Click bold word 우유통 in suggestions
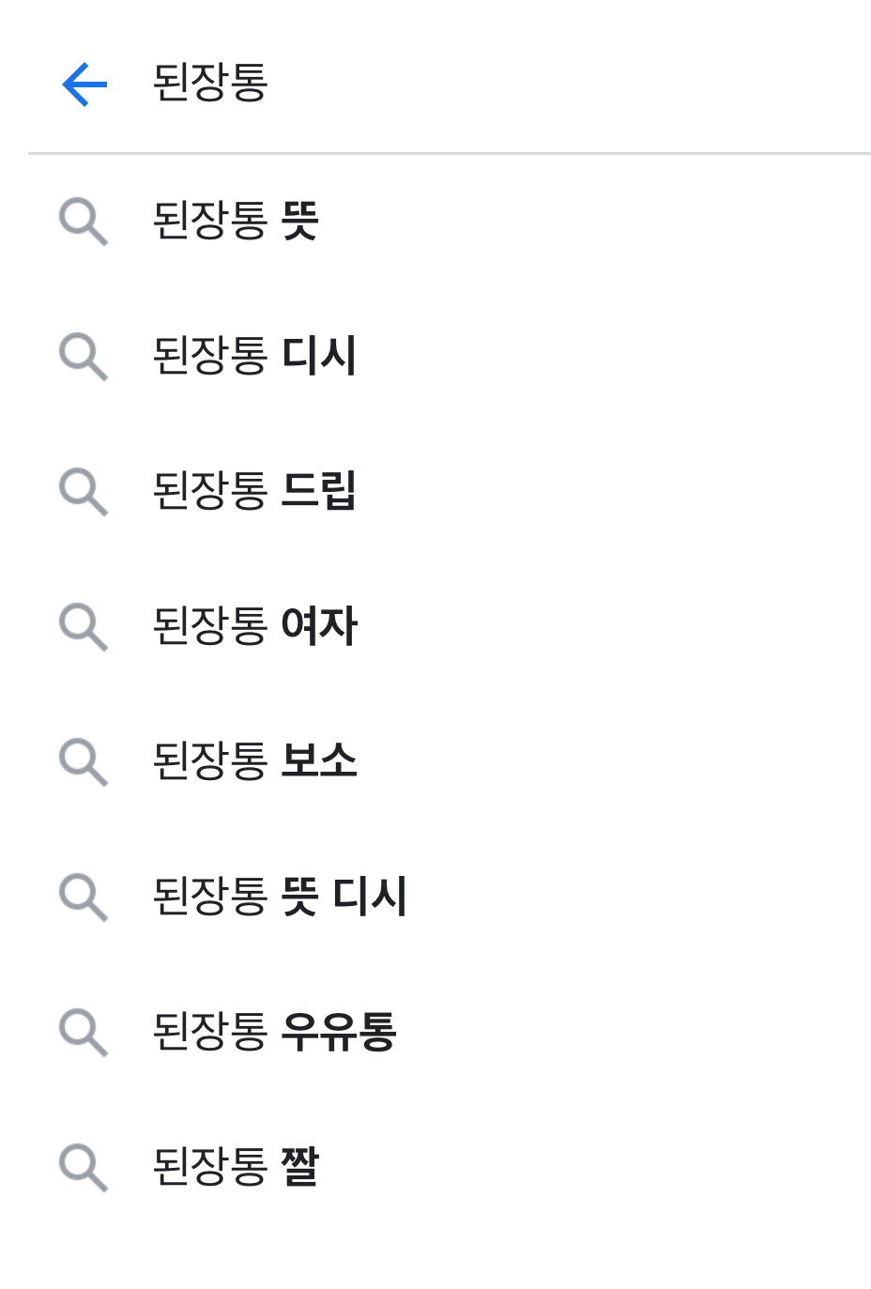This screenshot has height=1289, width=871. 339,1032
